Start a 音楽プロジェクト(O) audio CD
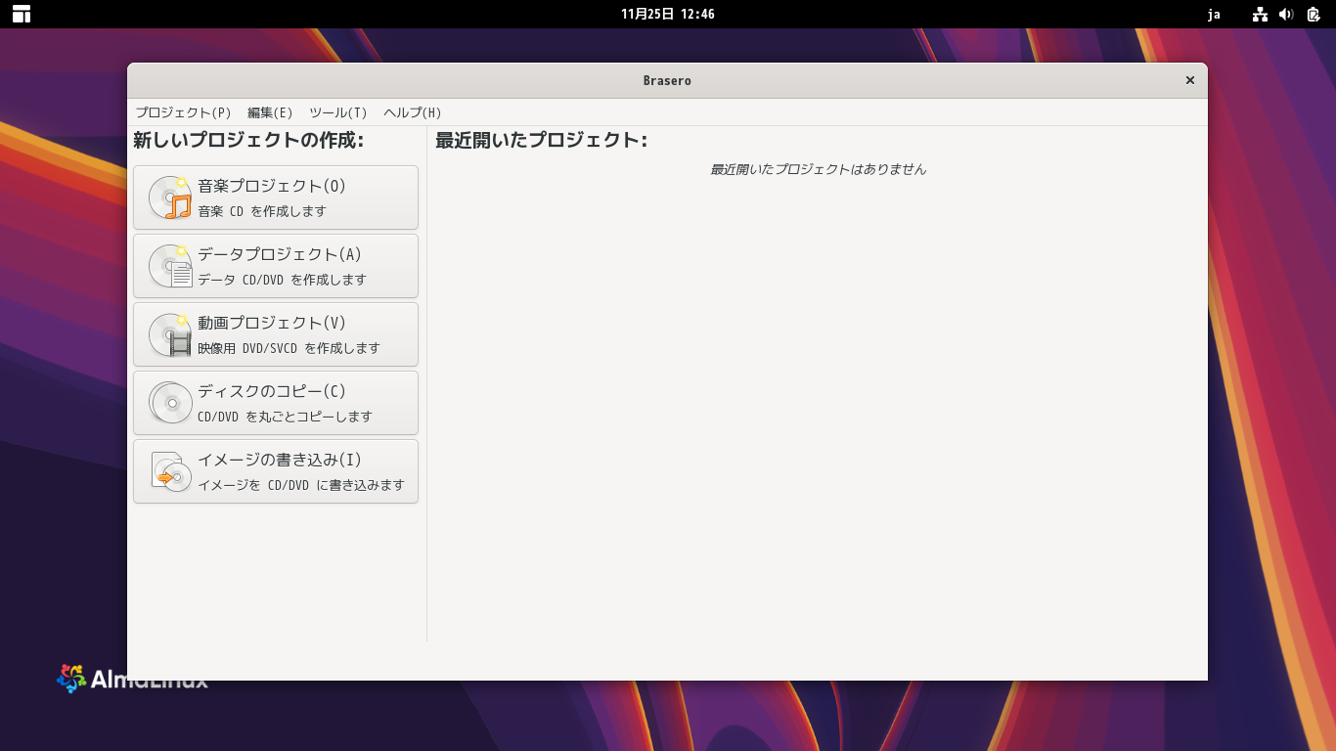Viewport: 1336px width, 751px height. pyautogui.click(x=276, y=198)
